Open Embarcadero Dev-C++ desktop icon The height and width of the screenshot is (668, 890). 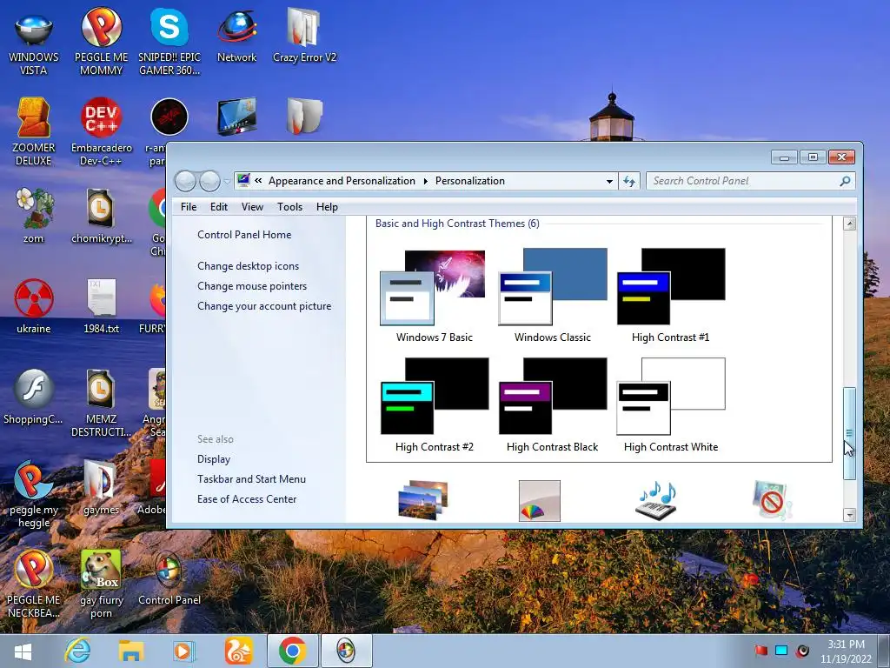pyautogui.click(x=101, y=132)
